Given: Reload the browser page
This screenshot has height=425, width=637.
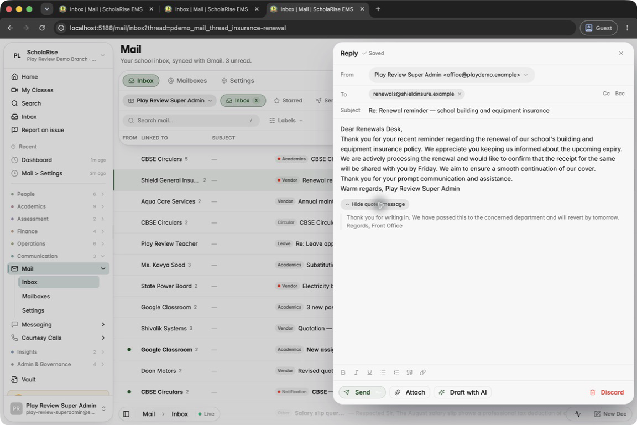Looking at the screenshot, I should (42, 28).
